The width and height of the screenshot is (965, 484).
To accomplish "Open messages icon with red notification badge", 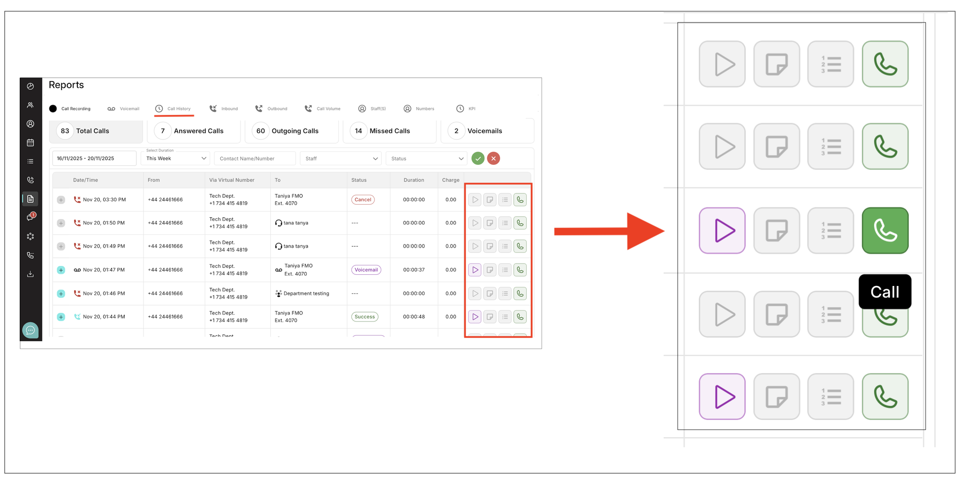I will [x=30, y=218].
